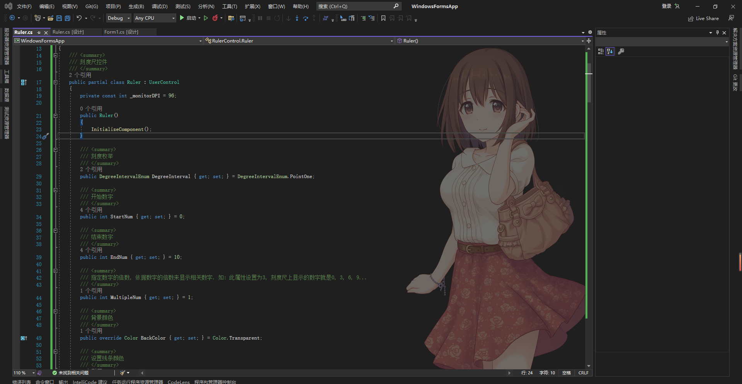
Task: Undo the last action via toolbar
Action: click(79, 18)
